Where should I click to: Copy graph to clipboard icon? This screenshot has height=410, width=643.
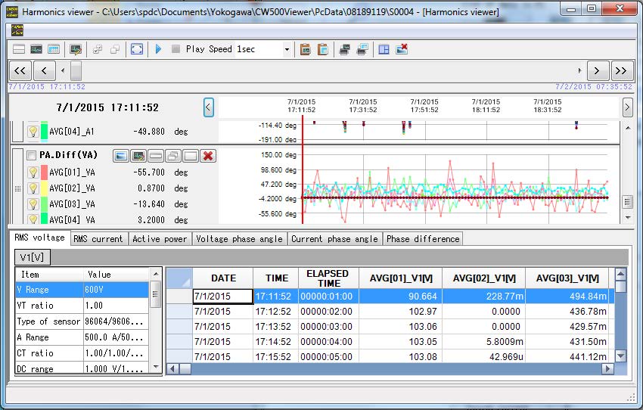(305, 50)
